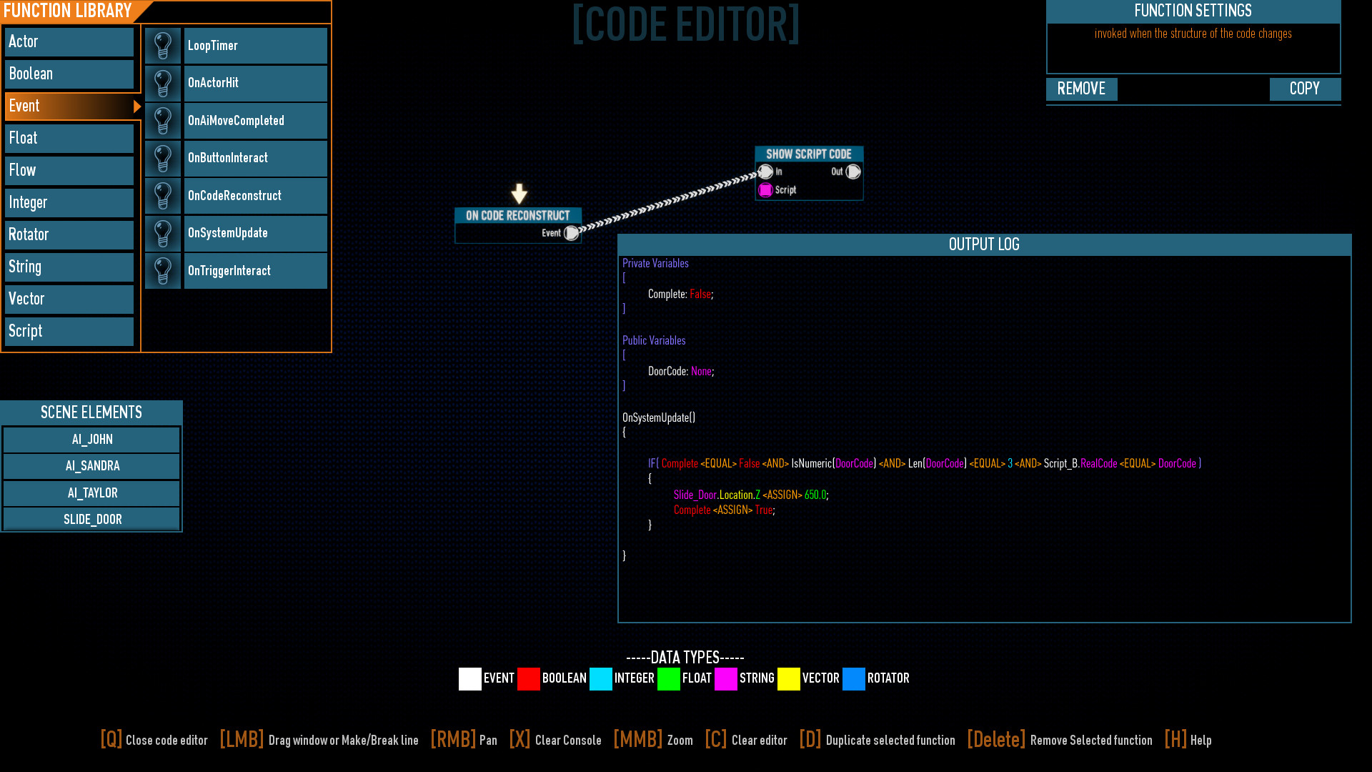Open the Boolean function category
The image size is (1372, 772).
coord(69,74)
